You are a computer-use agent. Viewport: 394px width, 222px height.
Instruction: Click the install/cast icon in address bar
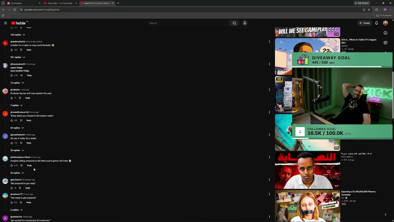[x=364, y=10]
